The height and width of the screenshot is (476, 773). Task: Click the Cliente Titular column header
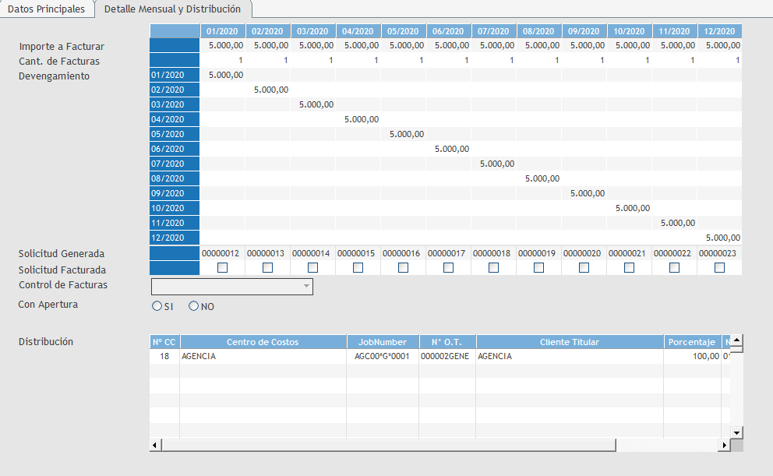click(569, 342)
